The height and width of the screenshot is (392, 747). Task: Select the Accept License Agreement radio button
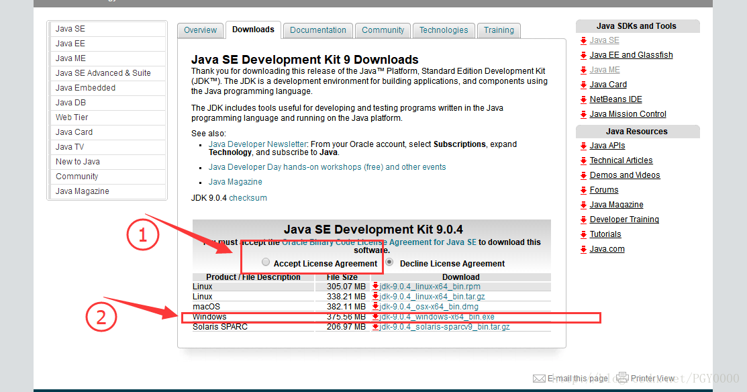pos(266,262)
